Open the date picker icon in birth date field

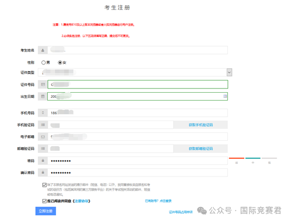coord(225,96)
